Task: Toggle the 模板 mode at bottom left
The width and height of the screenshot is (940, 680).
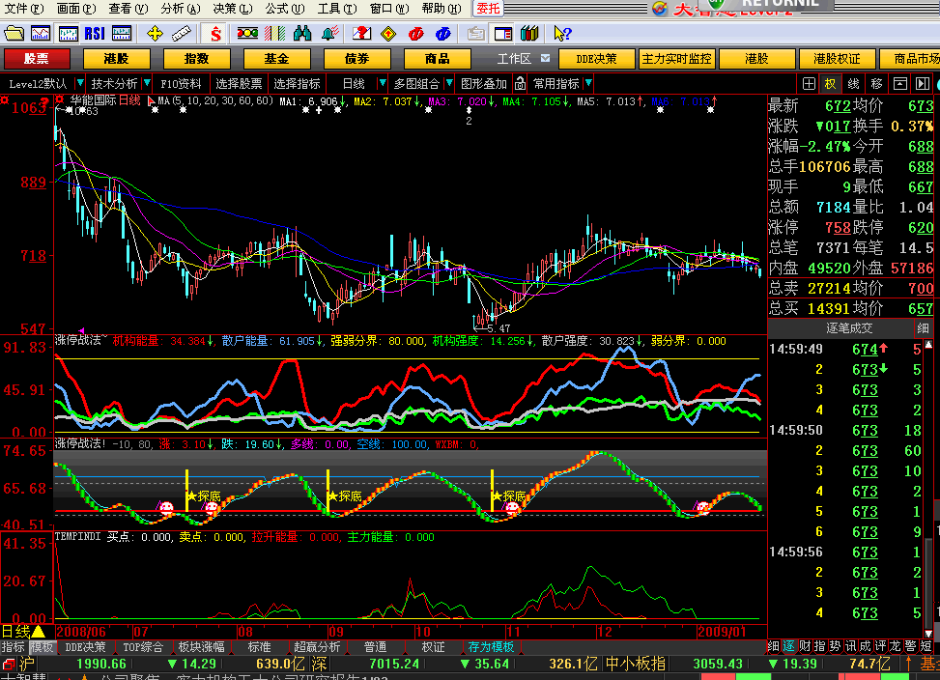Action: click(x=42, y=647)
